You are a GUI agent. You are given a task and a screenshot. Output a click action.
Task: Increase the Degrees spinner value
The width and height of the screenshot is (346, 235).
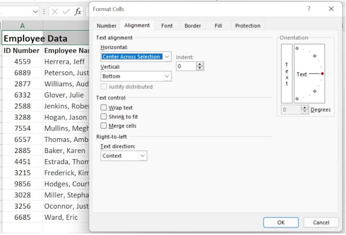coord(304,107)
